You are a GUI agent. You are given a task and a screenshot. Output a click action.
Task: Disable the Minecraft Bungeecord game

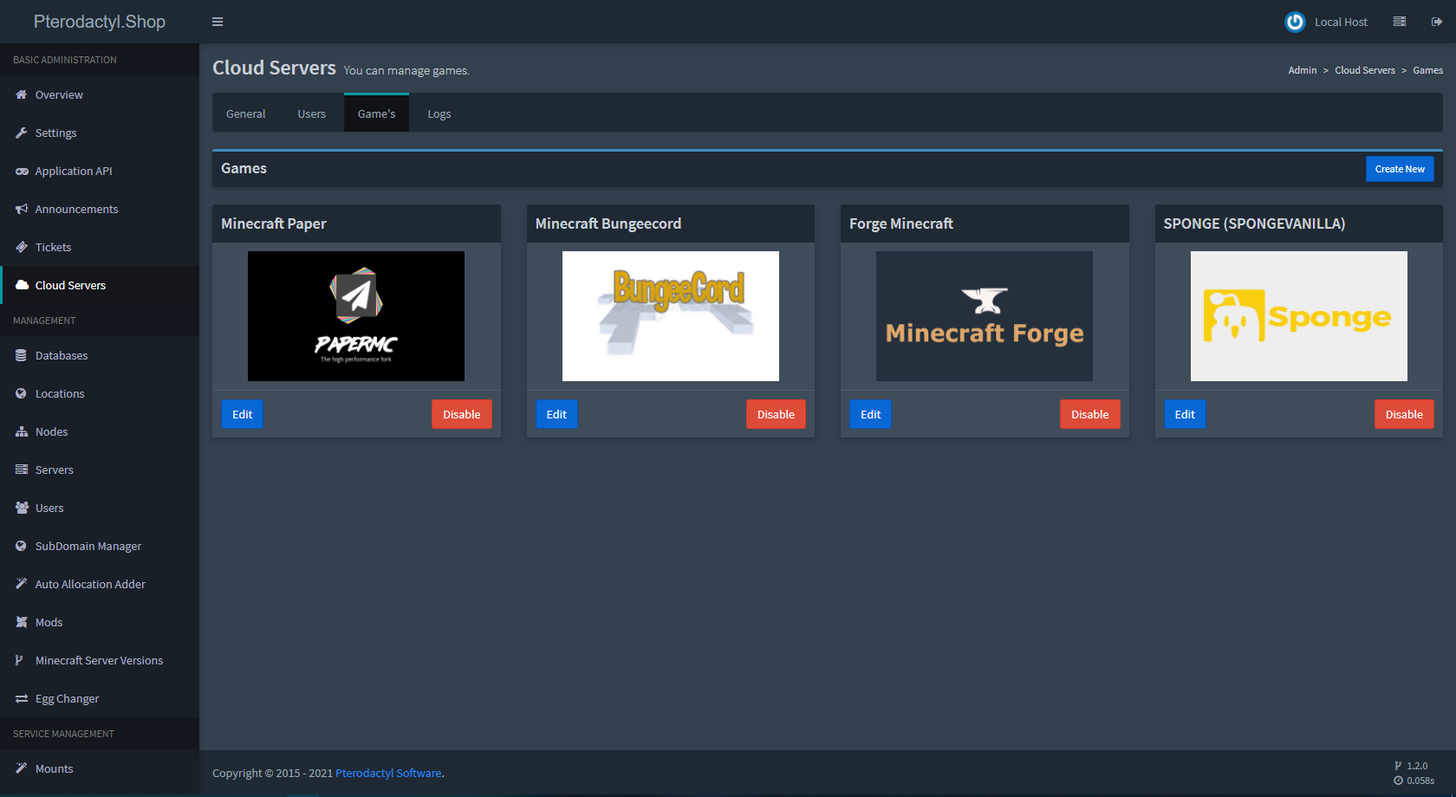(775, 414)
